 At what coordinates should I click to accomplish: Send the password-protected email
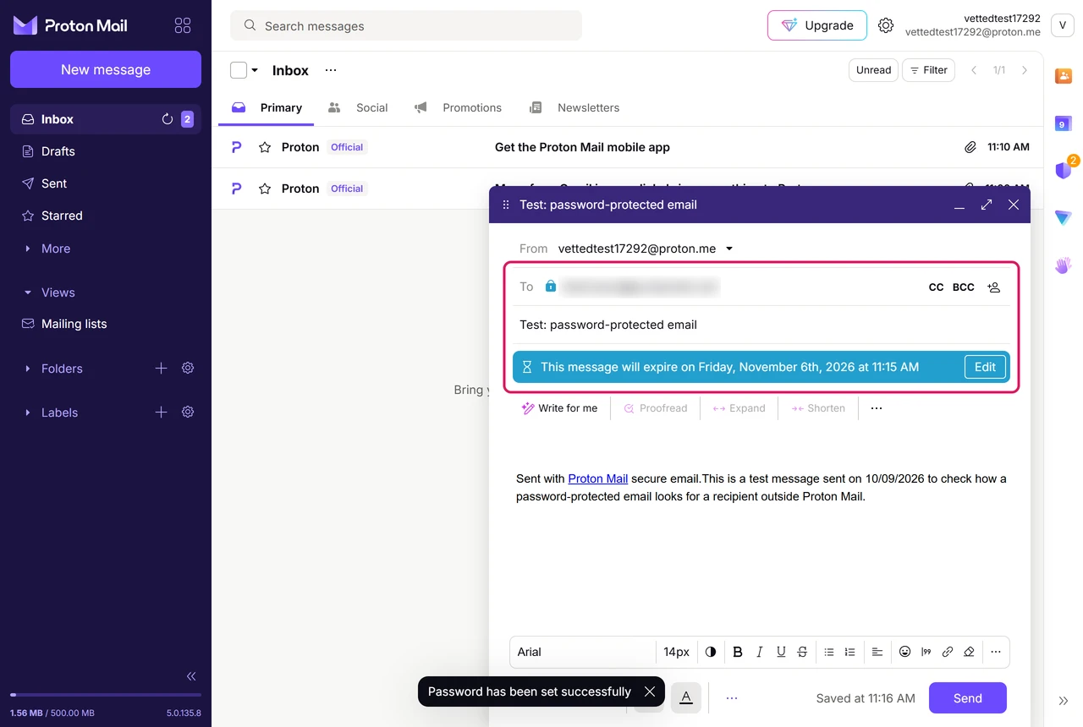[x=968, y=698]
